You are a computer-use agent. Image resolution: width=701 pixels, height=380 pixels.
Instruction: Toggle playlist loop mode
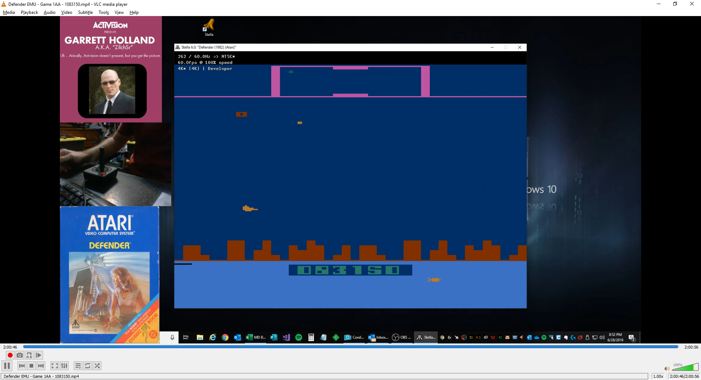point(88,366)
